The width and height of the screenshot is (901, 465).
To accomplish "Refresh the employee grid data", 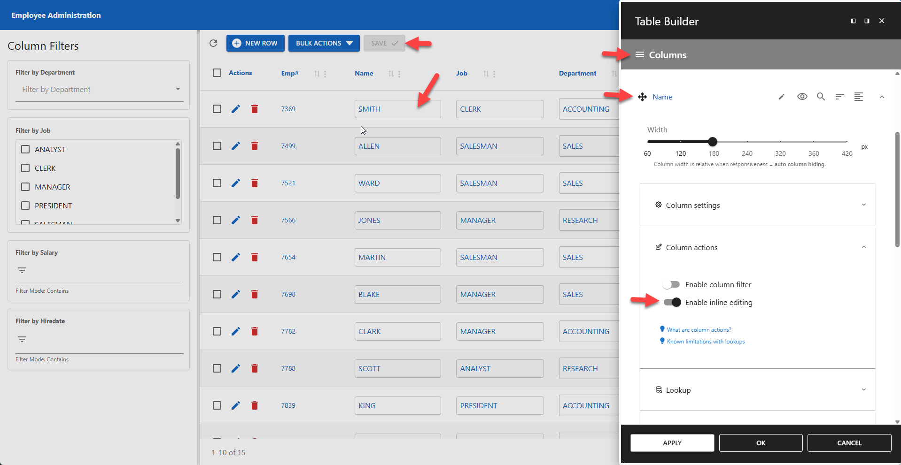I will coord(213,43).
